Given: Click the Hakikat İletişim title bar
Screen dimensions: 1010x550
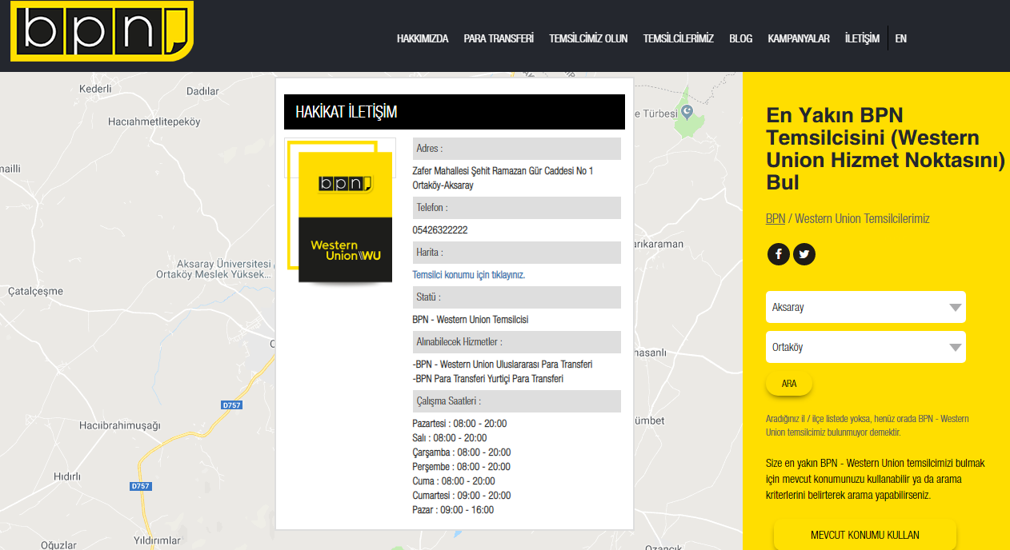Looking at the screenshot, I should pyautogui.click(x=455, y=112).
